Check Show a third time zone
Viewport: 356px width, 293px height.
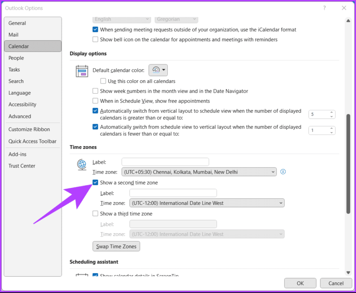95,214
